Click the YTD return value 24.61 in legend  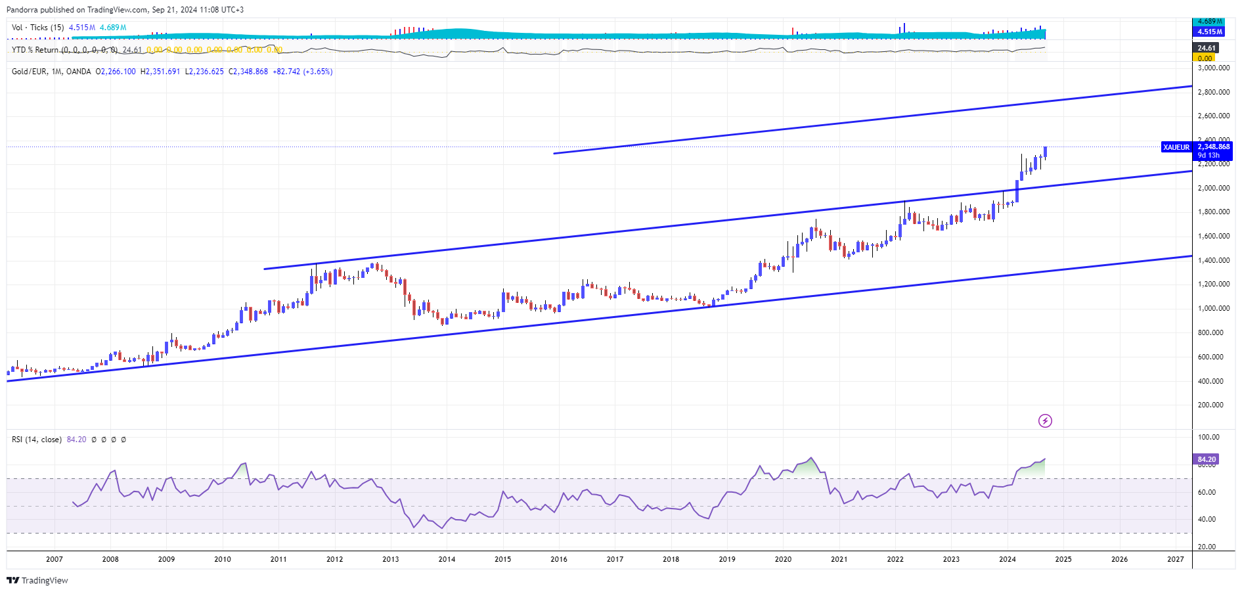(132, 50)
